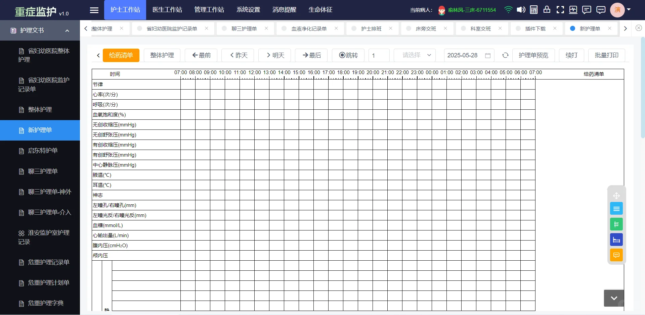Switch to the 医生工作站 menu
This screenshot has width=645, height=315.
[167, 10]
